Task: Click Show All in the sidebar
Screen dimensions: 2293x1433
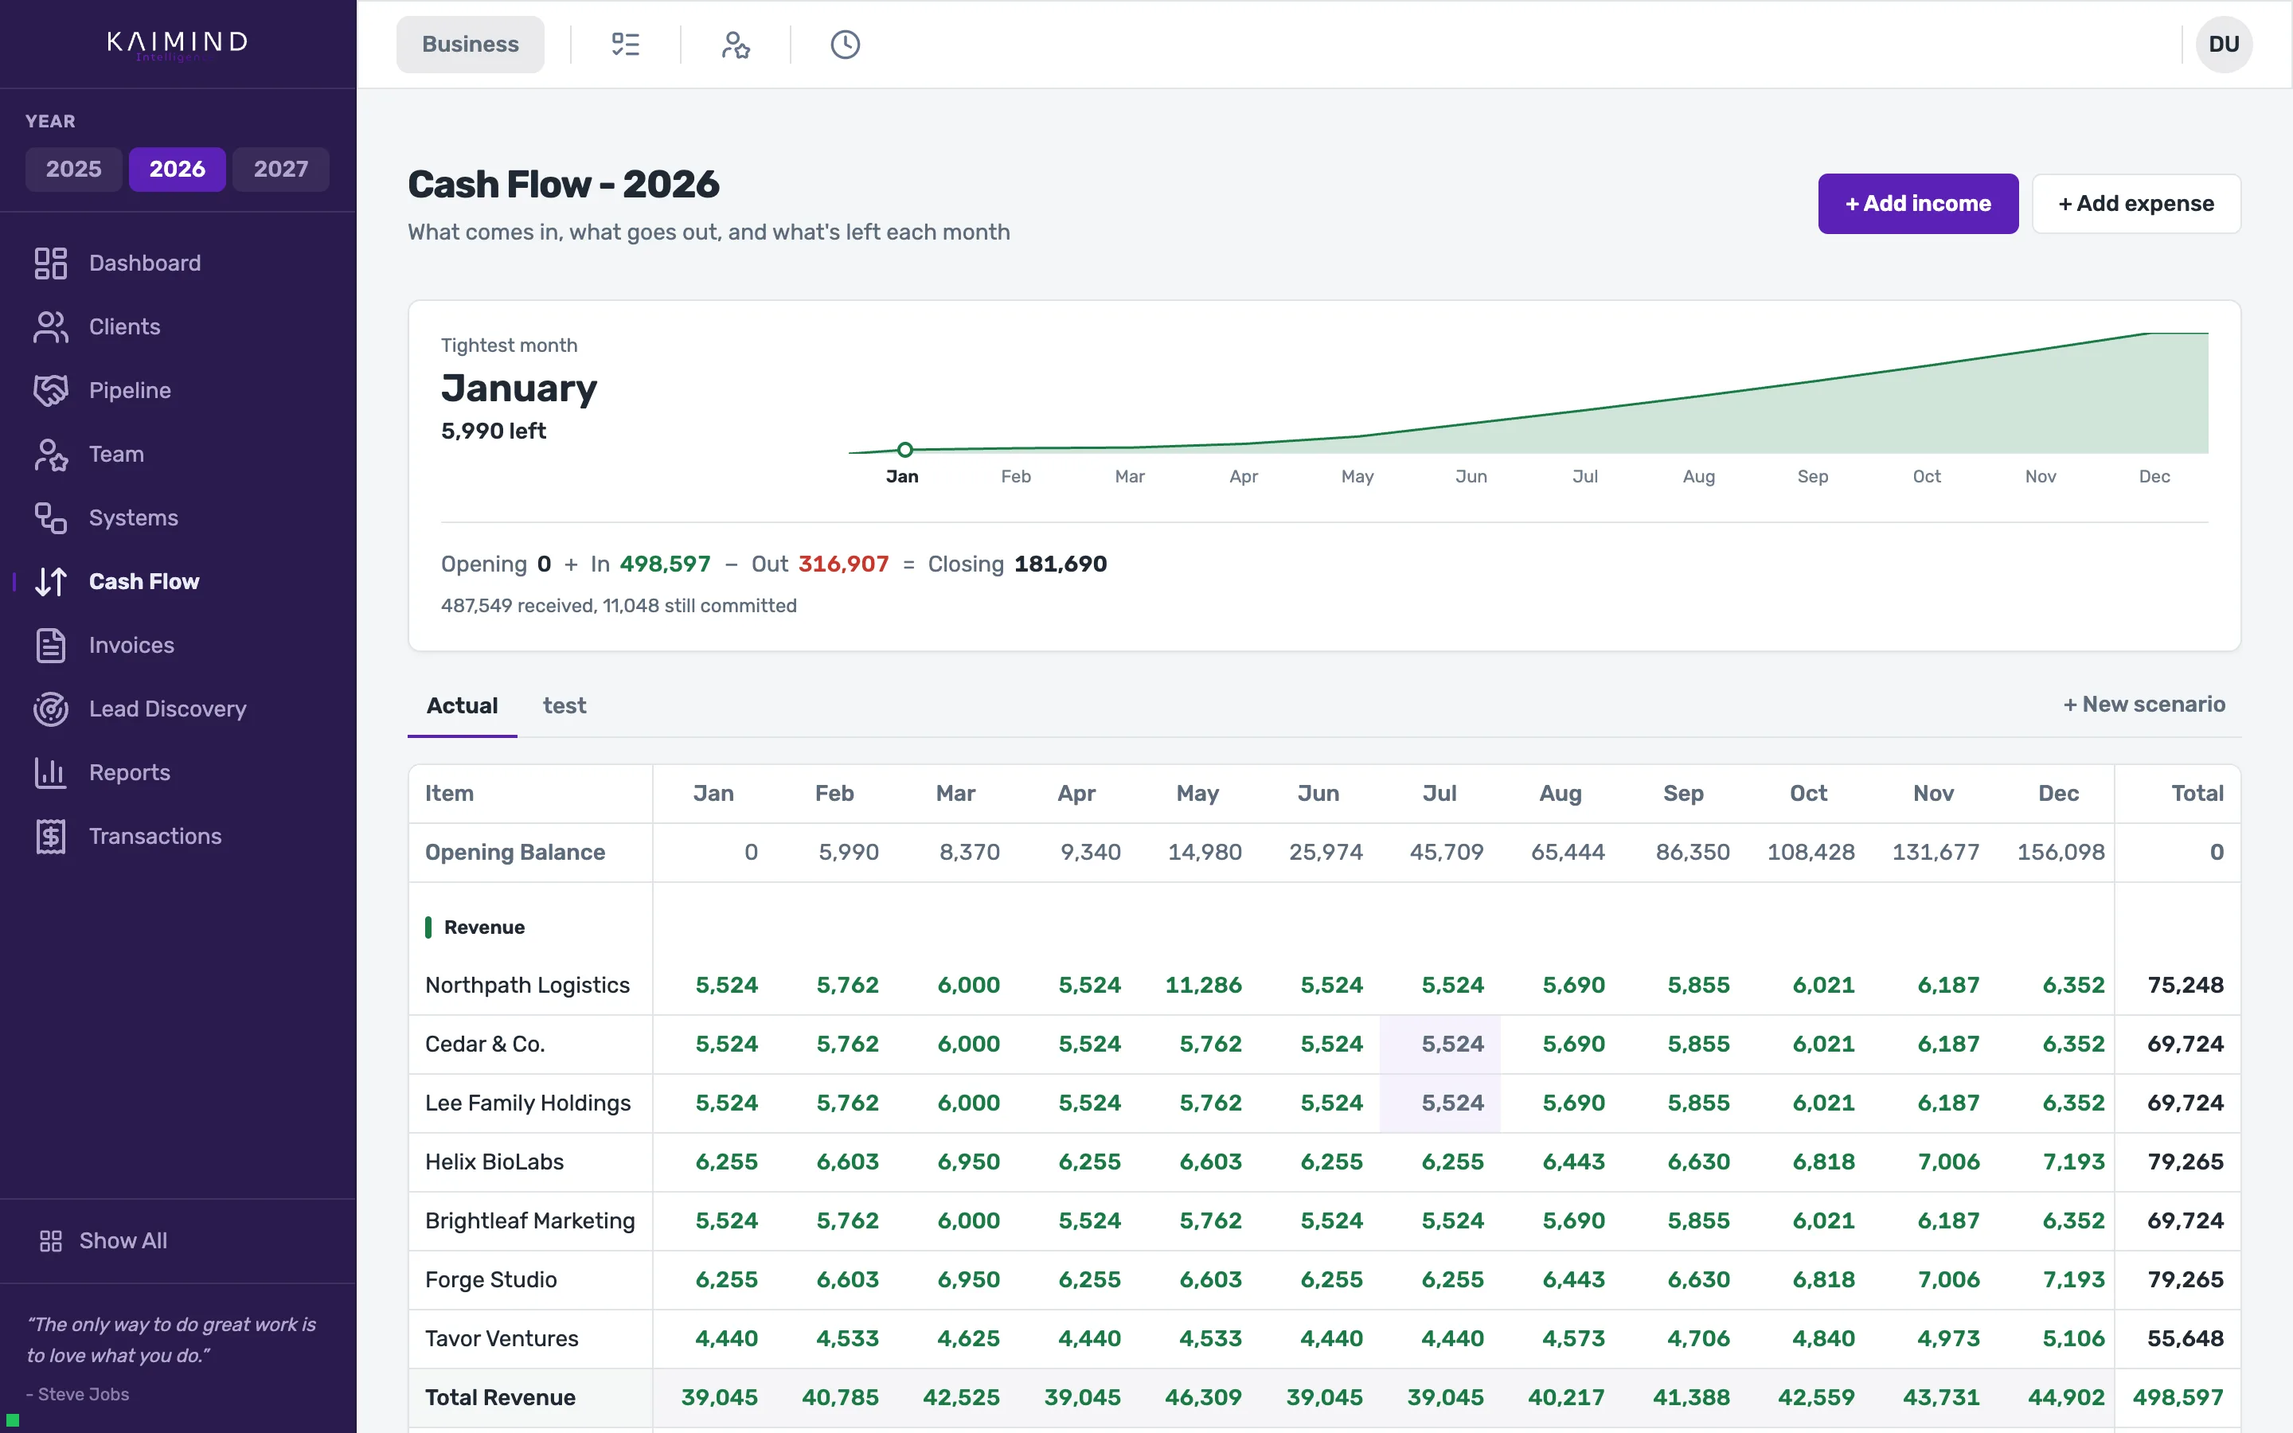Action: point(123,1240)
